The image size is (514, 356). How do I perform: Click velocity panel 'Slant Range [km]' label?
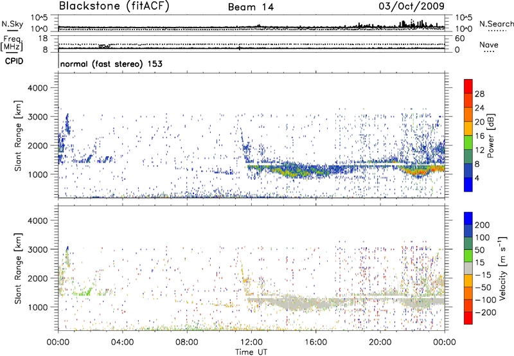pos(18,269)
